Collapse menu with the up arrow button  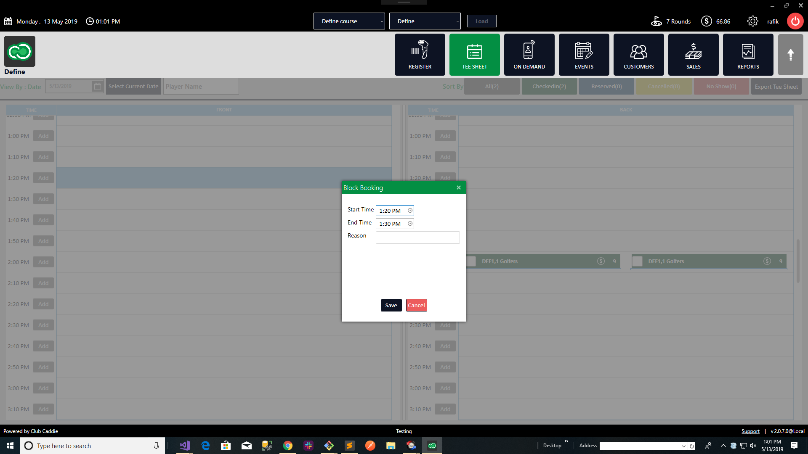790,55
